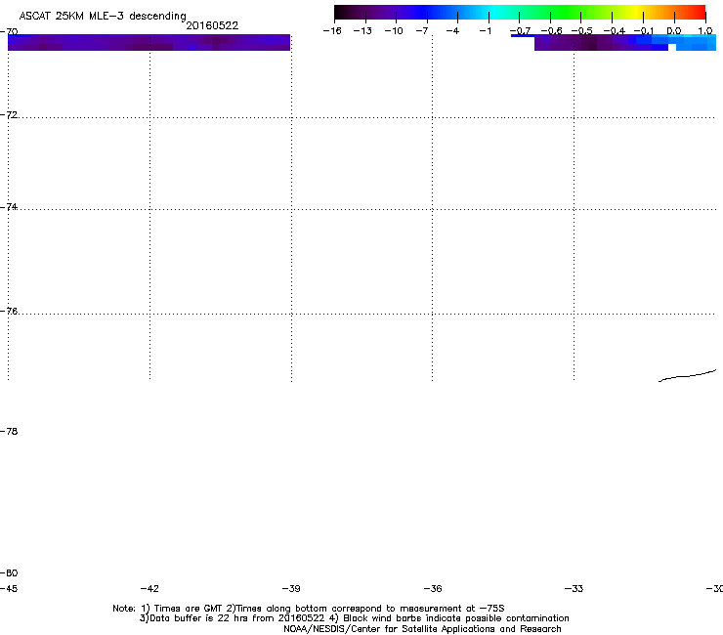Click the black end of the colorbar

coord(344,13)
